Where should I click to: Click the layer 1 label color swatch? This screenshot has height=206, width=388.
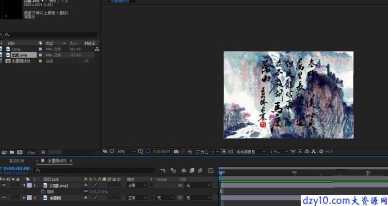(x=30, y=185)
